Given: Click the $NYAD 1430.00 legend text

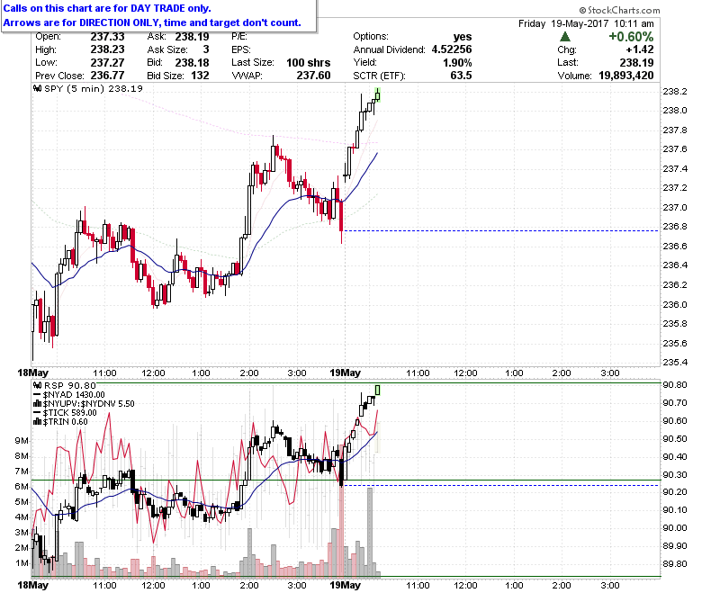Looking at the screenshot, I should (x=74, y=395).
